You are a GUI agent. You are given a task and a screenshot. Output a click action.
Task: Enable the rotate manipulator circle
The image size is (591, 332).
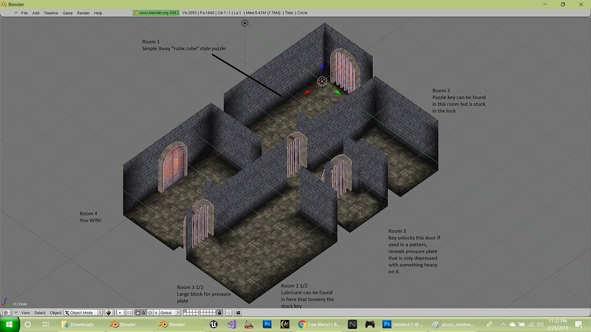point(149,312)
